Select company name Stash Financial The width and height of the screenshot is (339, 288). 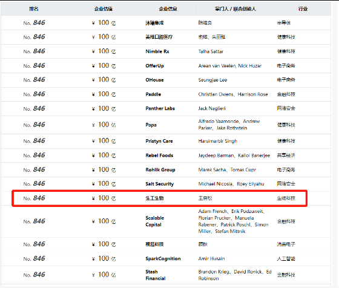[155, 275]
